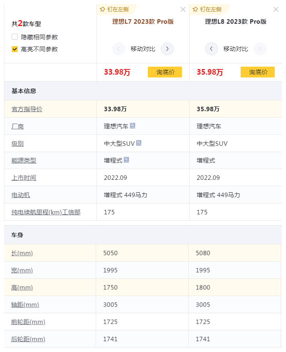This screenshot has width=286, height=352.
Task: Move 理想L7 column left with arrow
Action: point(118,49)
